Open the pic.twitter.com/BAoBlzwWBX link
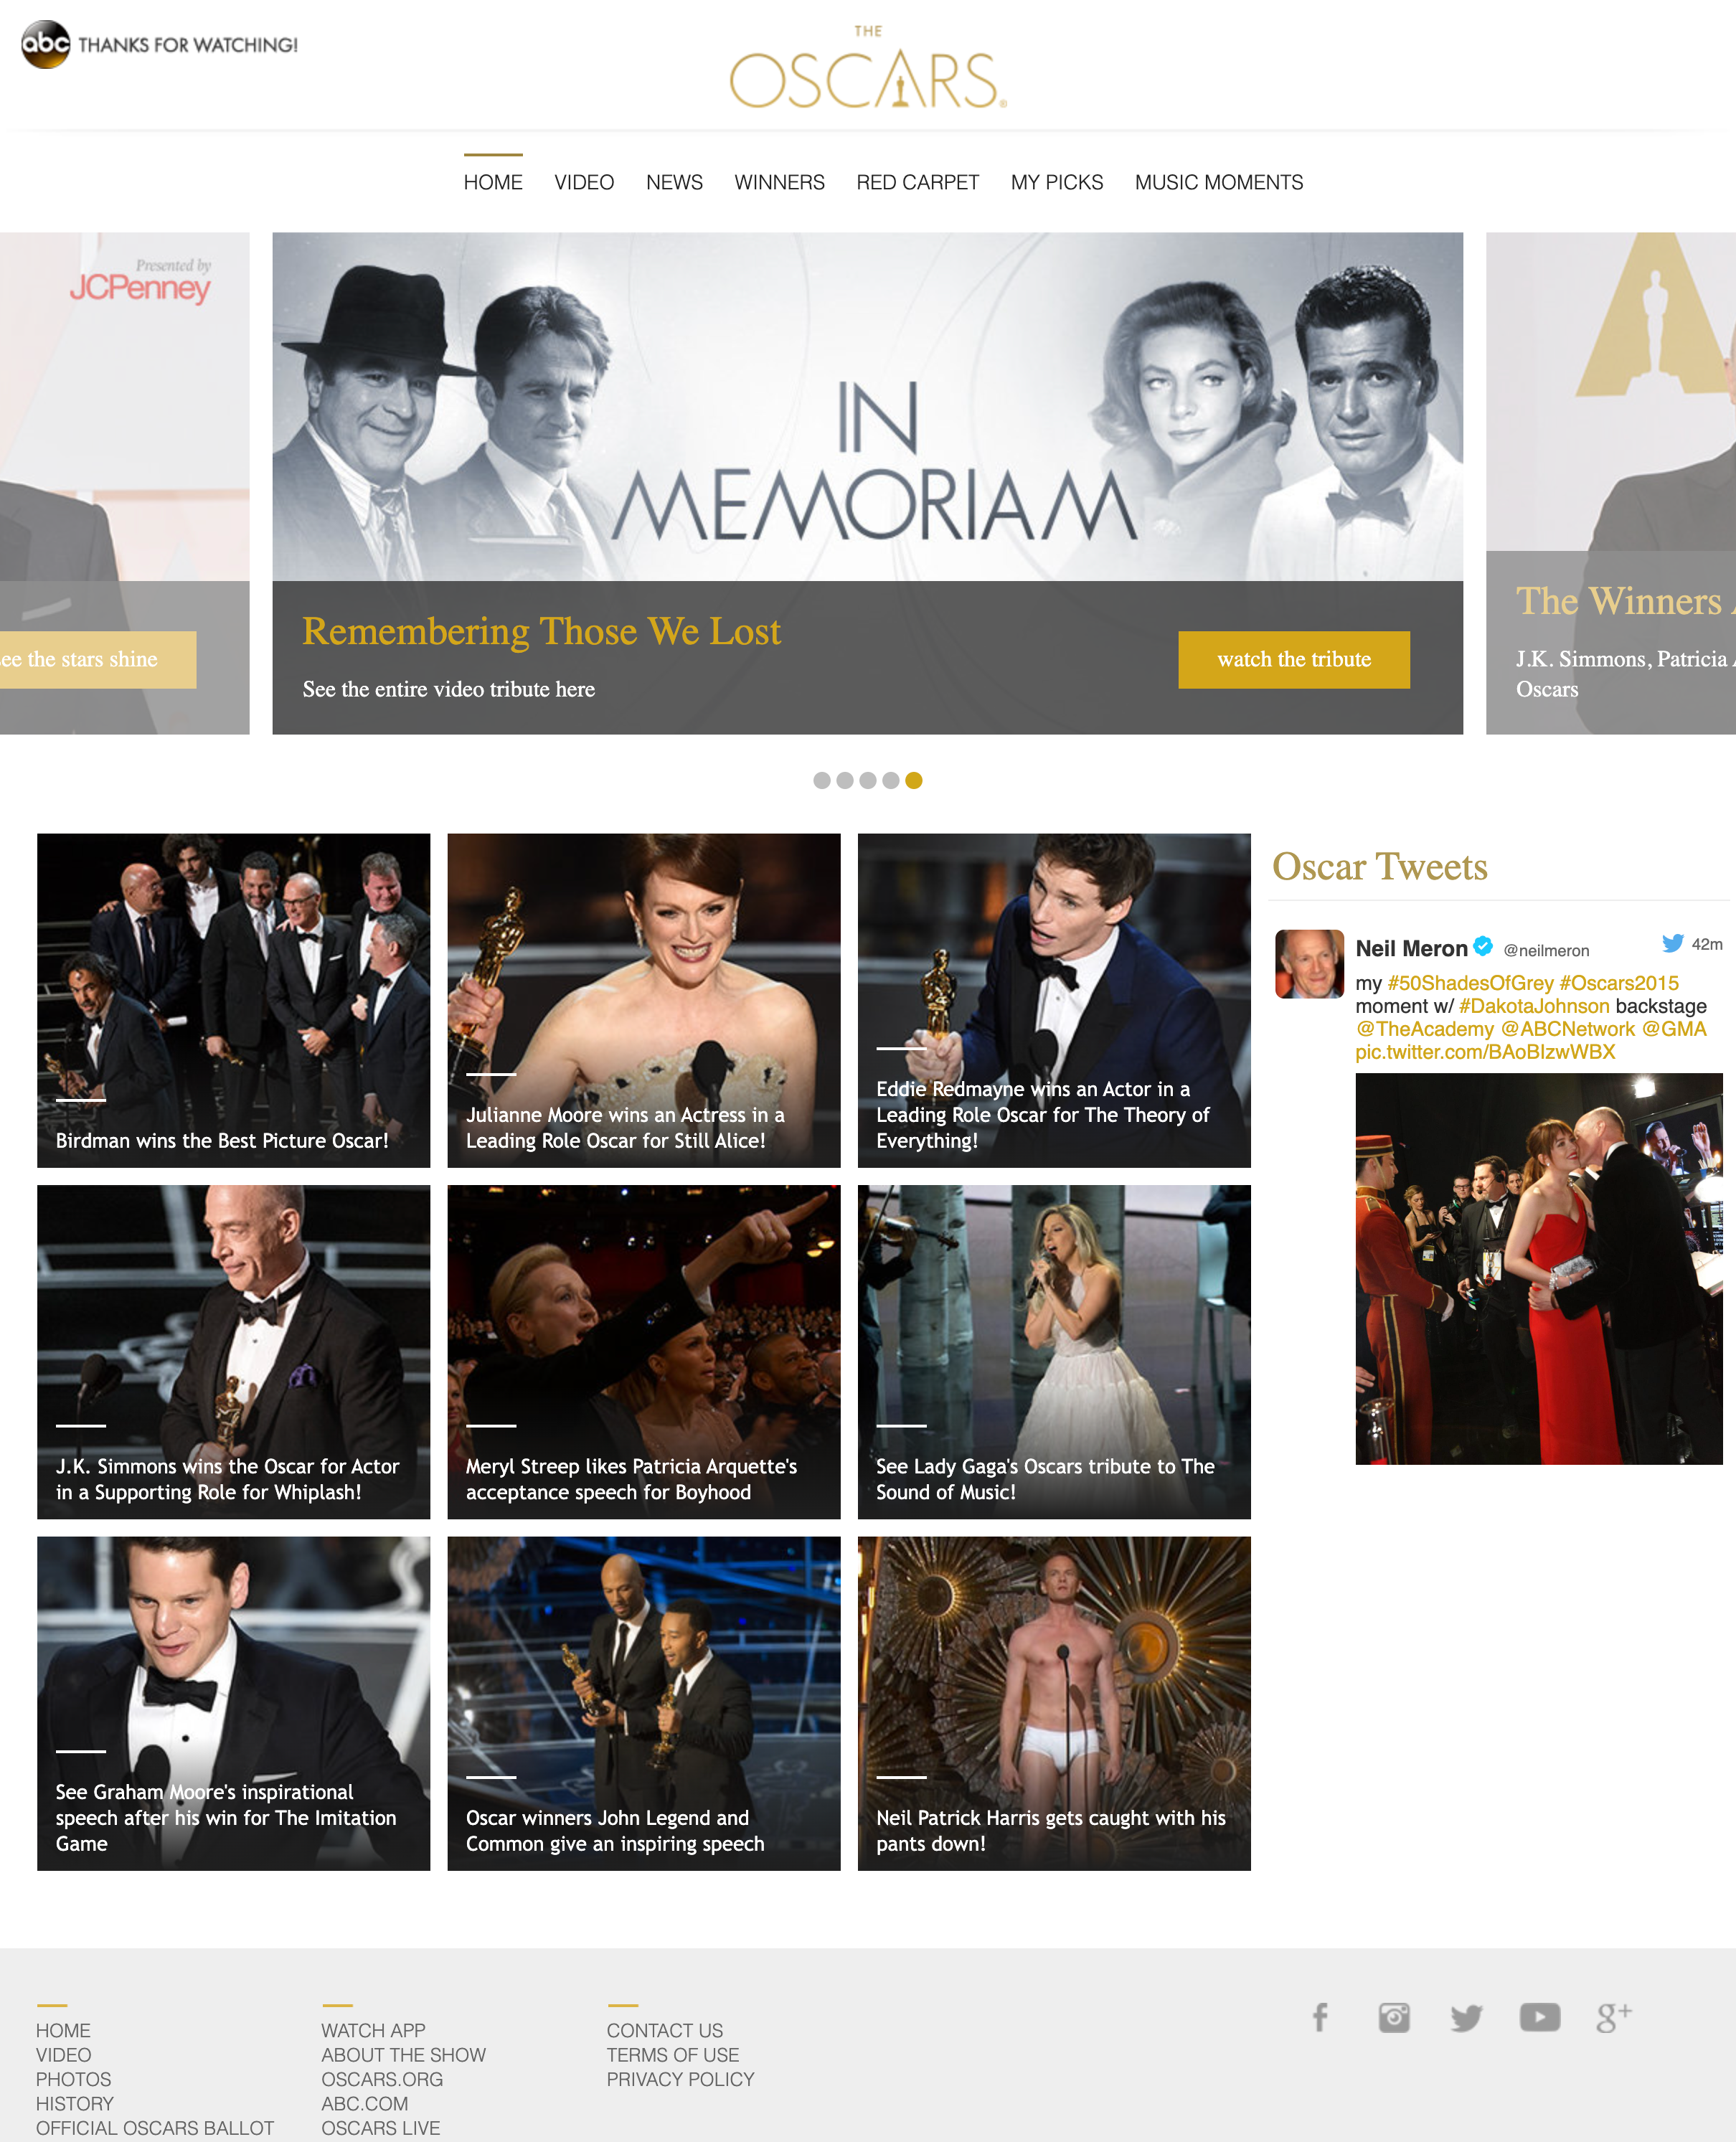 pos(1485,1052)
